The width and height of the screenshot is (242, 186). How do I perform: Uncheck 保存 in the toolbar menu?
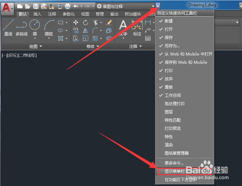[184, 38]
